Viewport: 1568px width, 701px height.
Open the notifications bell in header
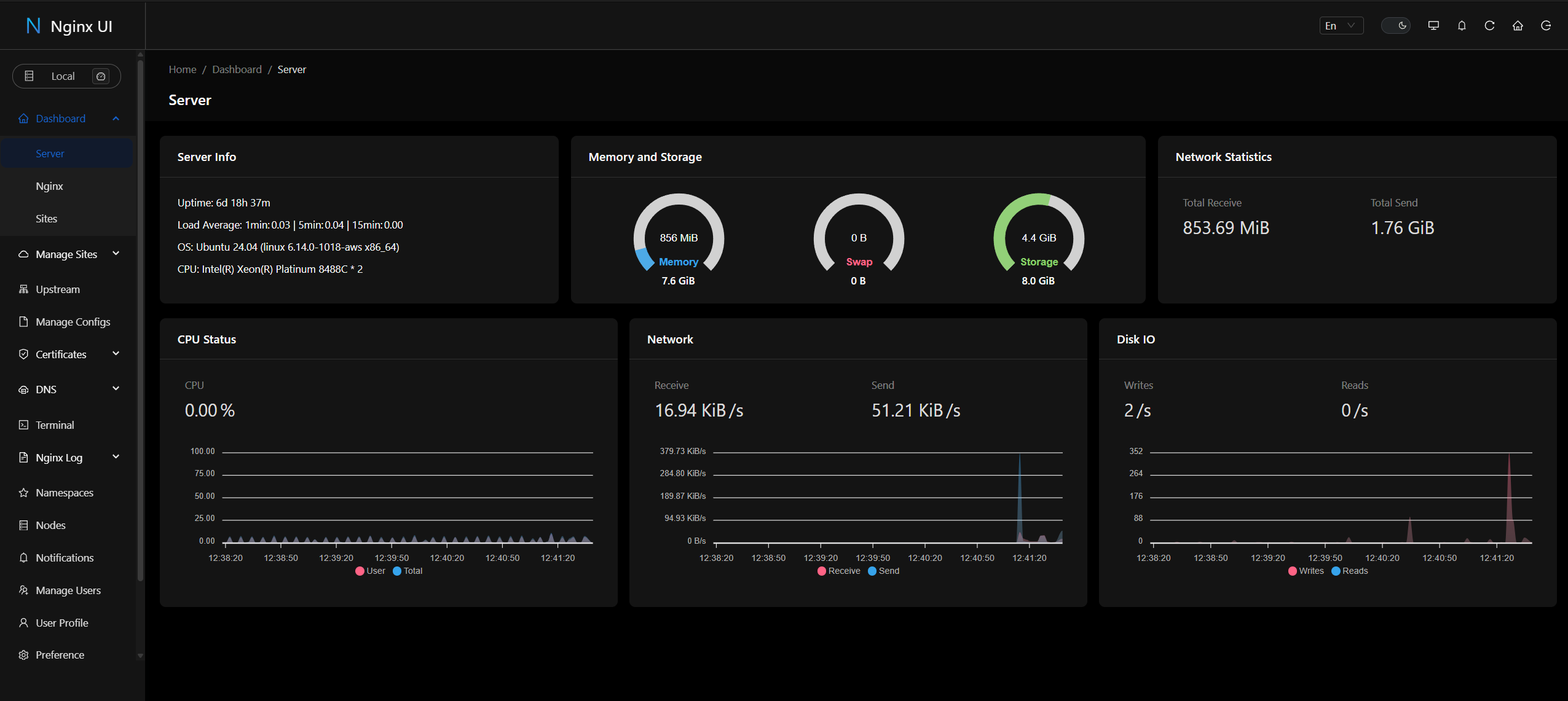click(1462, 25)
